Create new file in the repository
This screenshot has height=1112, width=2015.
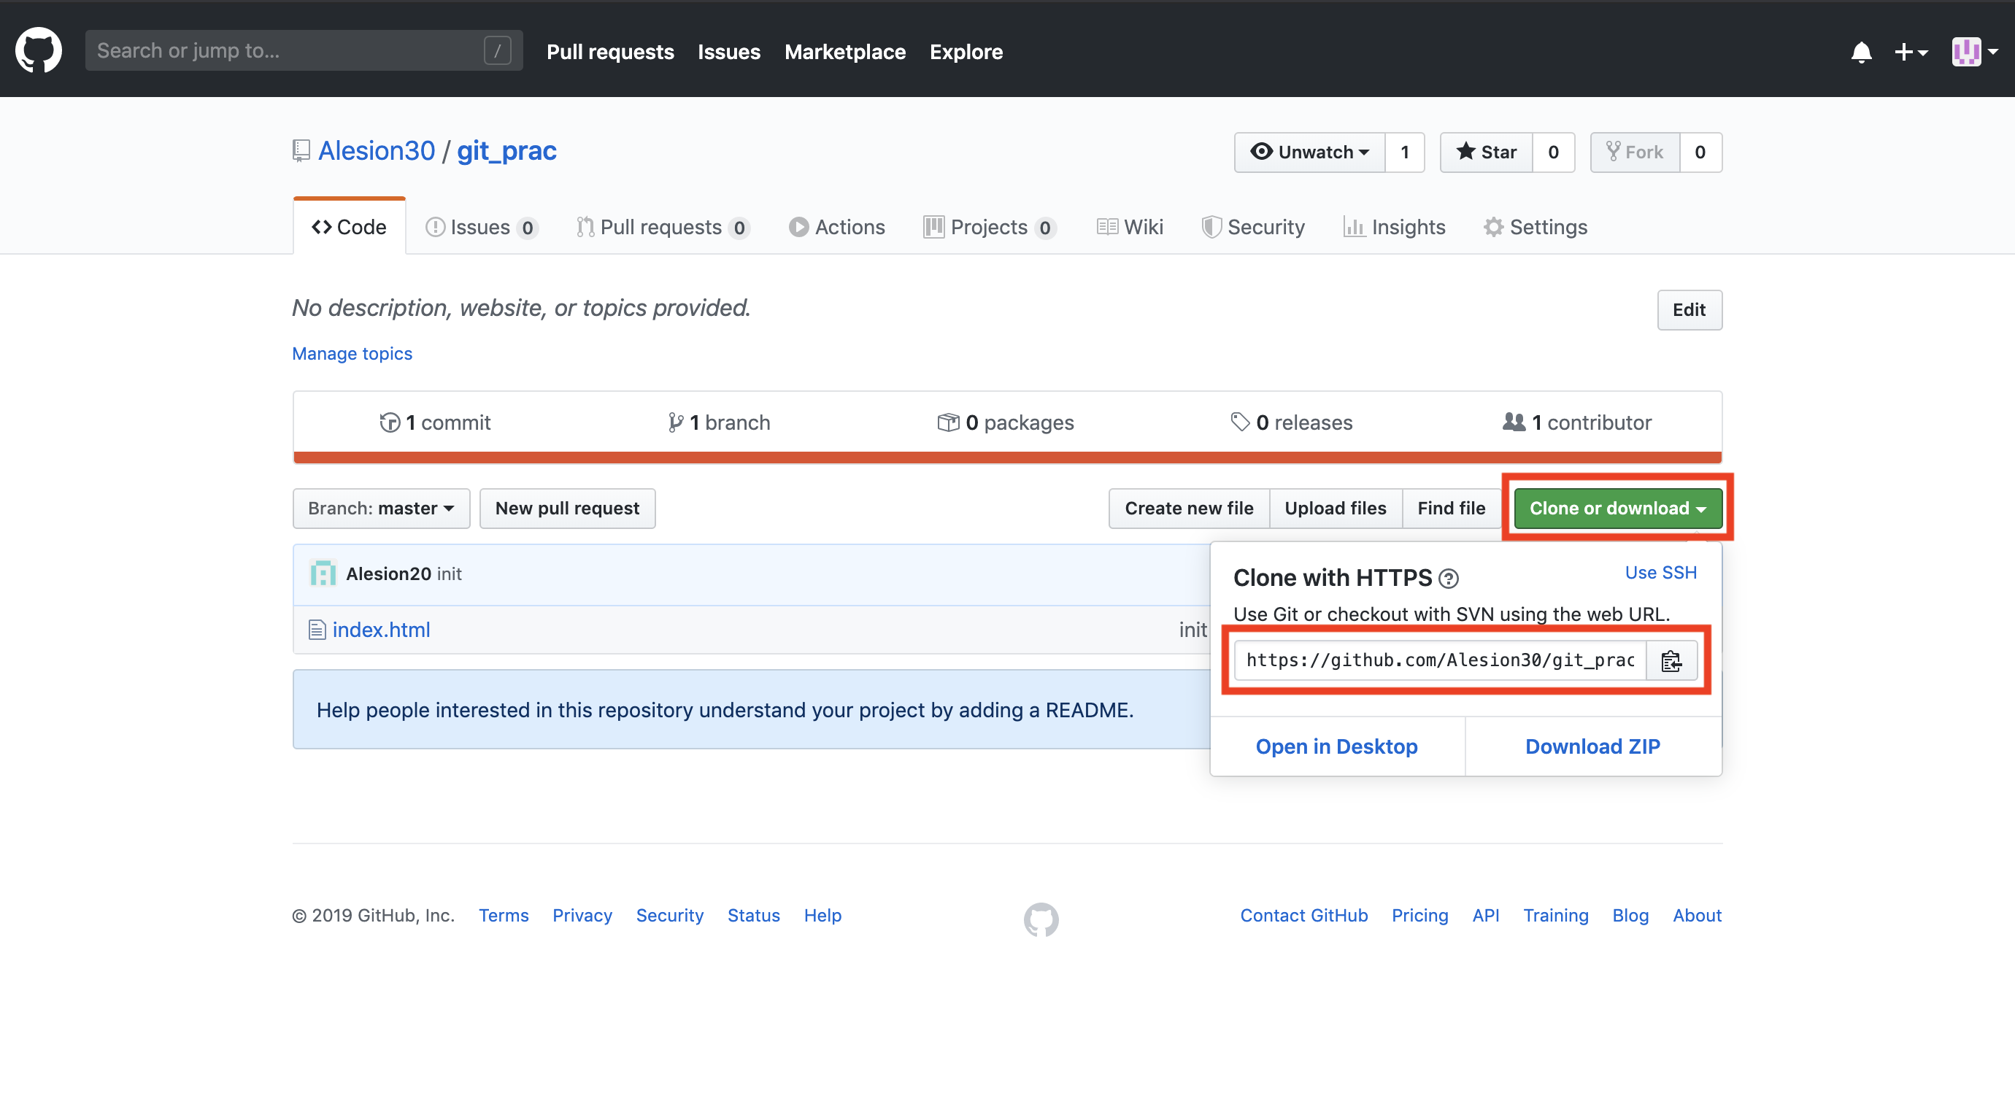point(1189,509)
